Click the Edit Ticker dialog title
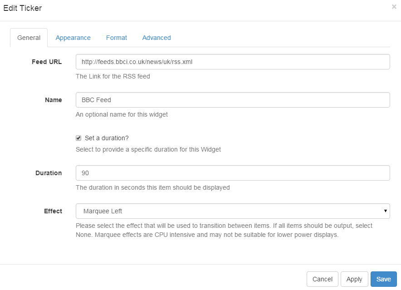401x290 pixels. tap(23, 8)
